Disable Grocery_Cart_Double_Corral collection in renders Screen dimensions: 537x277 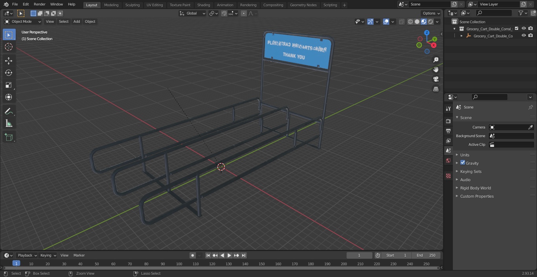(x=531, y=28)
